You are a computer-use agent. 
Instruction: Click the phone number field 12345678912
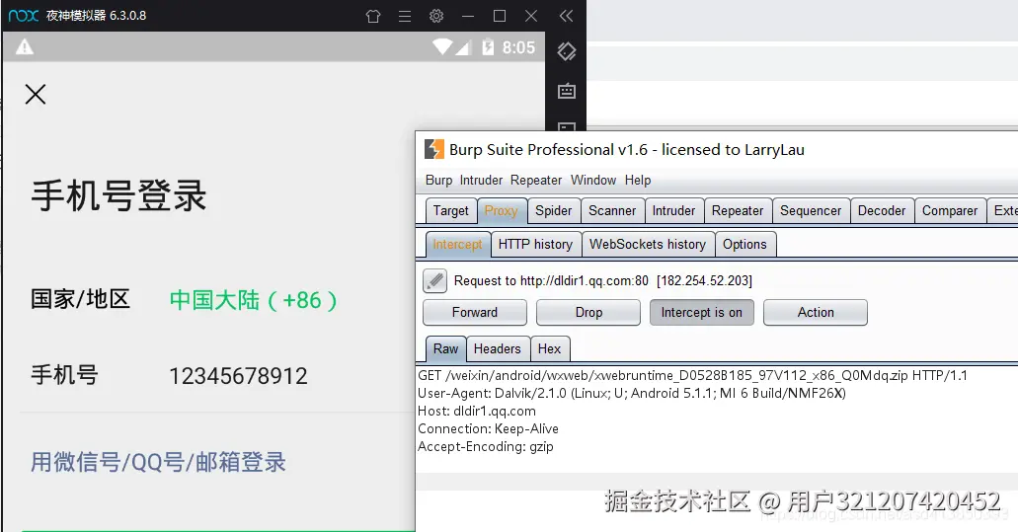click(x=238, y=376)
